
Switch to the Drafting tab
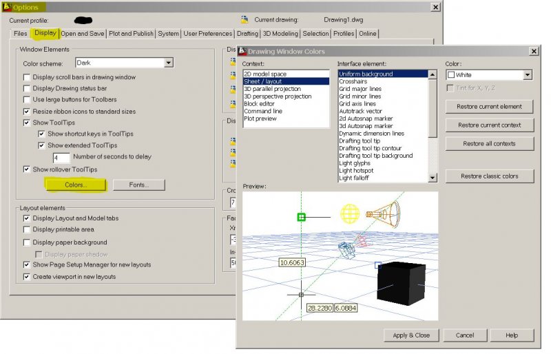point(247,33)
